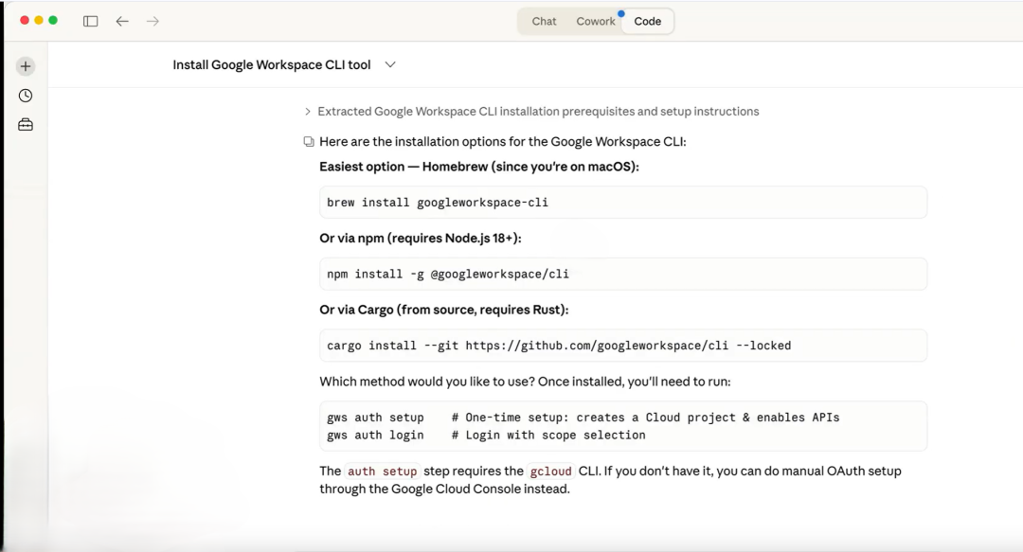
Task: Select the Code tab
Action: tap(648, 21)
